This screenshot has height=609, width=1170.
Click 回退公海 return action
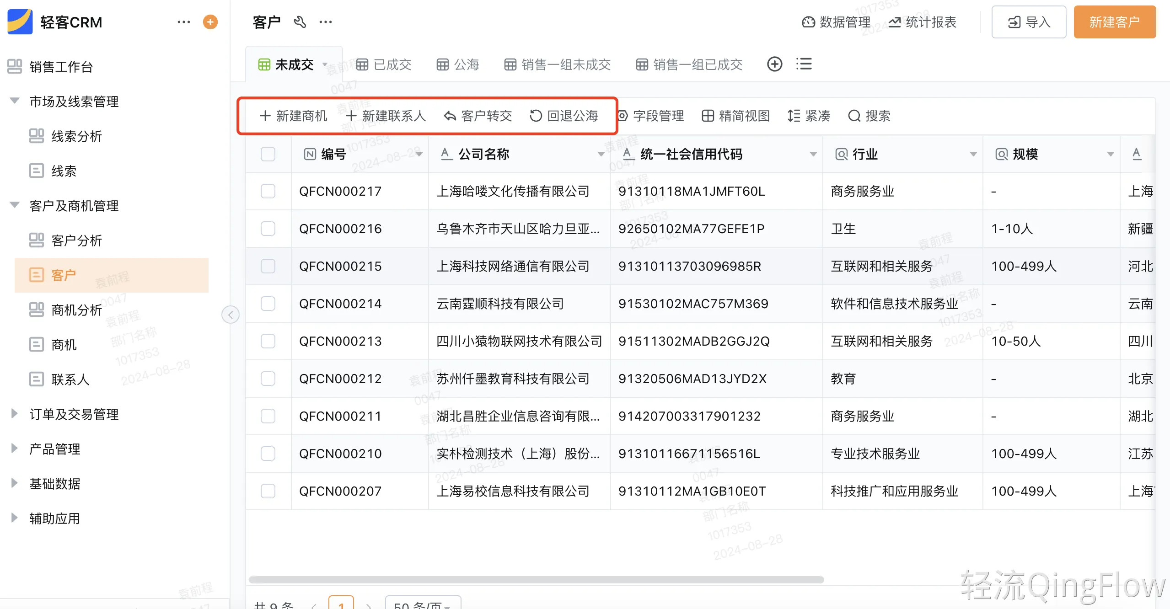564,116
